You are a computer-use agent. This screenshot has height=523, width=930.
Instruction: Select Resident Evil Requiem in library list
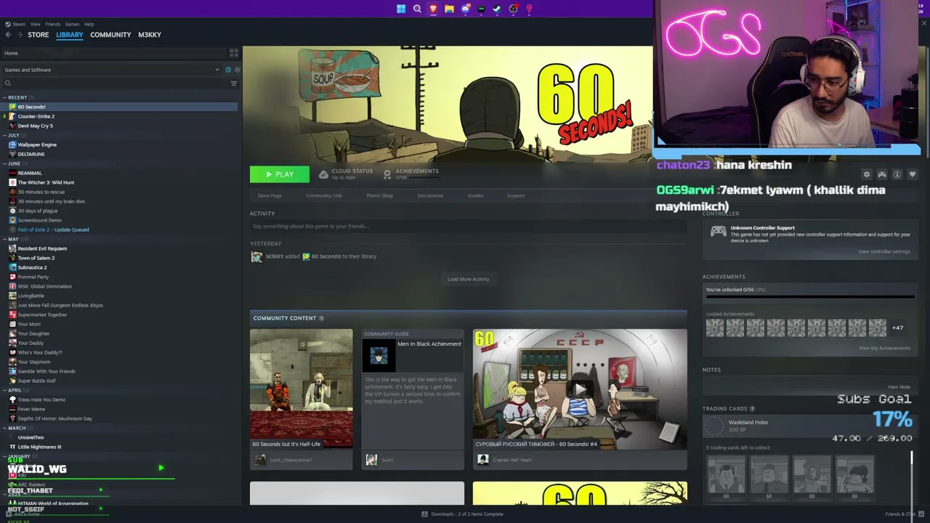click(x=42, y=248)
